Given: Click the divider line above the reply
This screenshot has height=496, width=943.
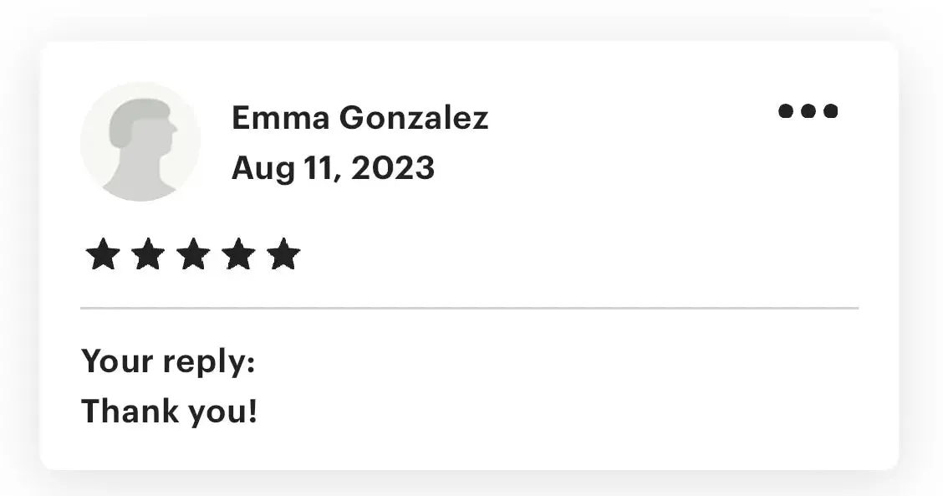Looking at the screenshot, I should click(469, 308).
